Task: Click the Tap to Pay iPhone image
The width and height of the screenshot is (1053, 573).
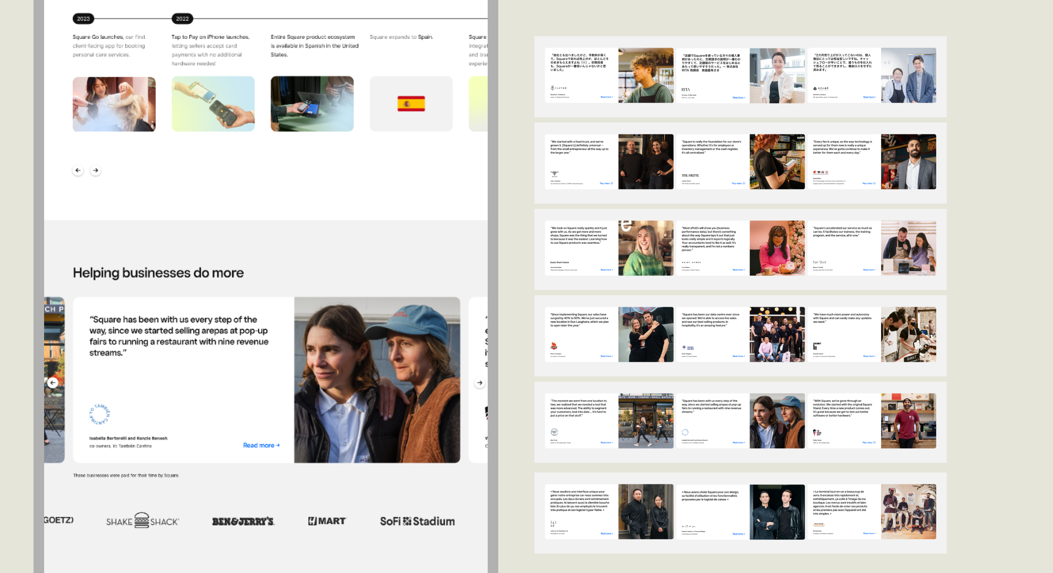Action: click(x=213, y=104)
